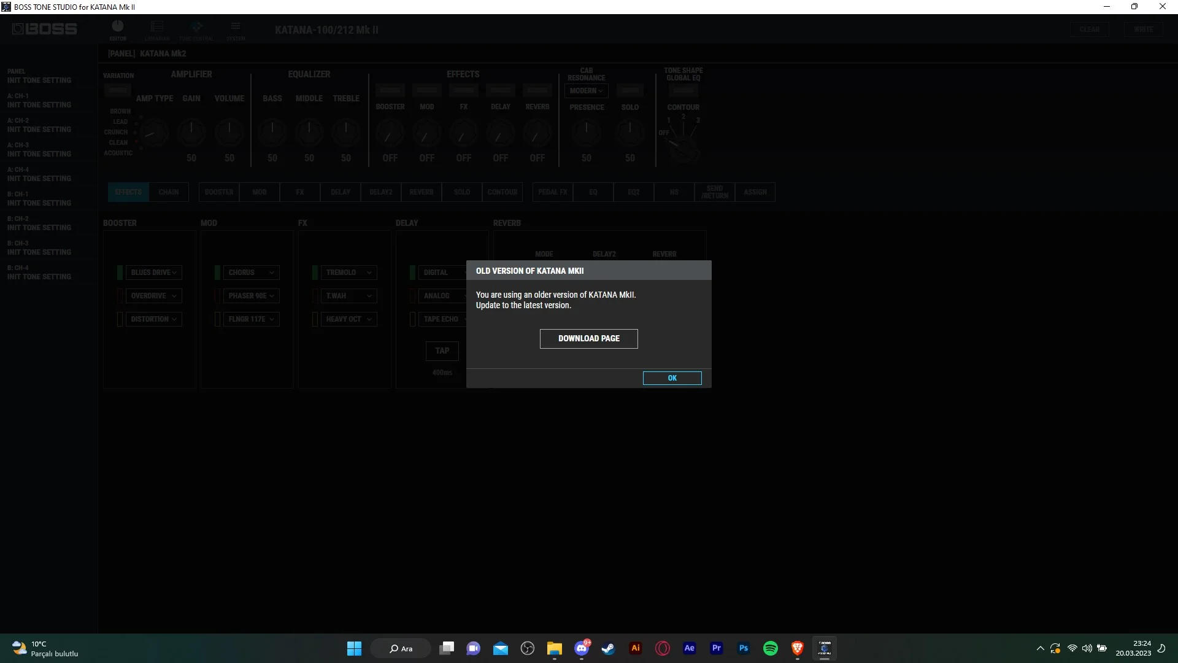The image size is (1178, 663).
Task: Open the Overdrive booster type dropdown
Action: click(153, 296)
